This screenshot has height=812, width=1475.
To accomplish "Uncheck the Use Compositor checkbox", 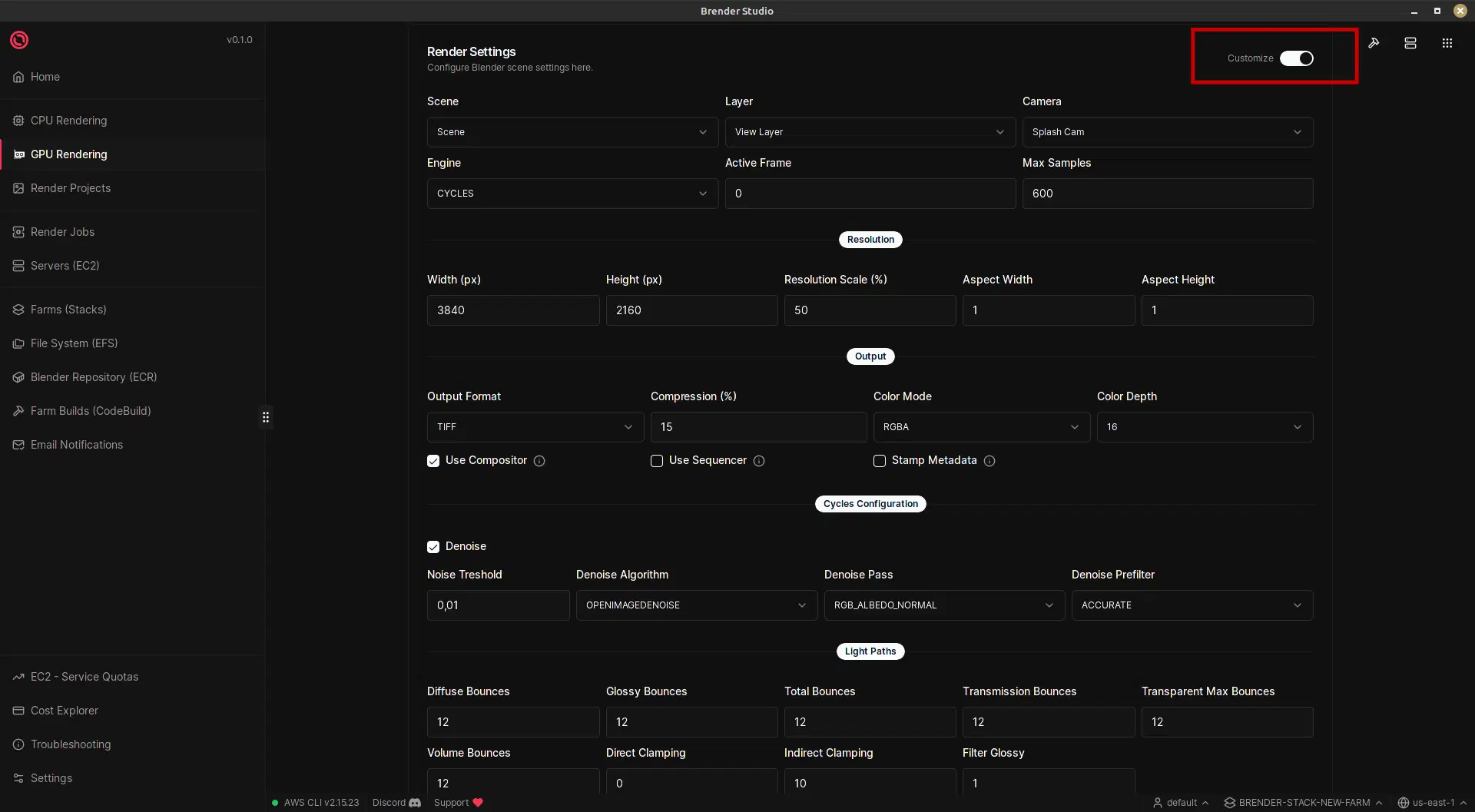I will pyautogui.click(x=434, y=460).
